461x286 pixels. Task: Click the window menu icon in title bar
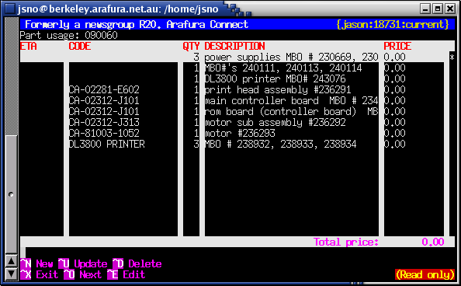tap(10, 9)
